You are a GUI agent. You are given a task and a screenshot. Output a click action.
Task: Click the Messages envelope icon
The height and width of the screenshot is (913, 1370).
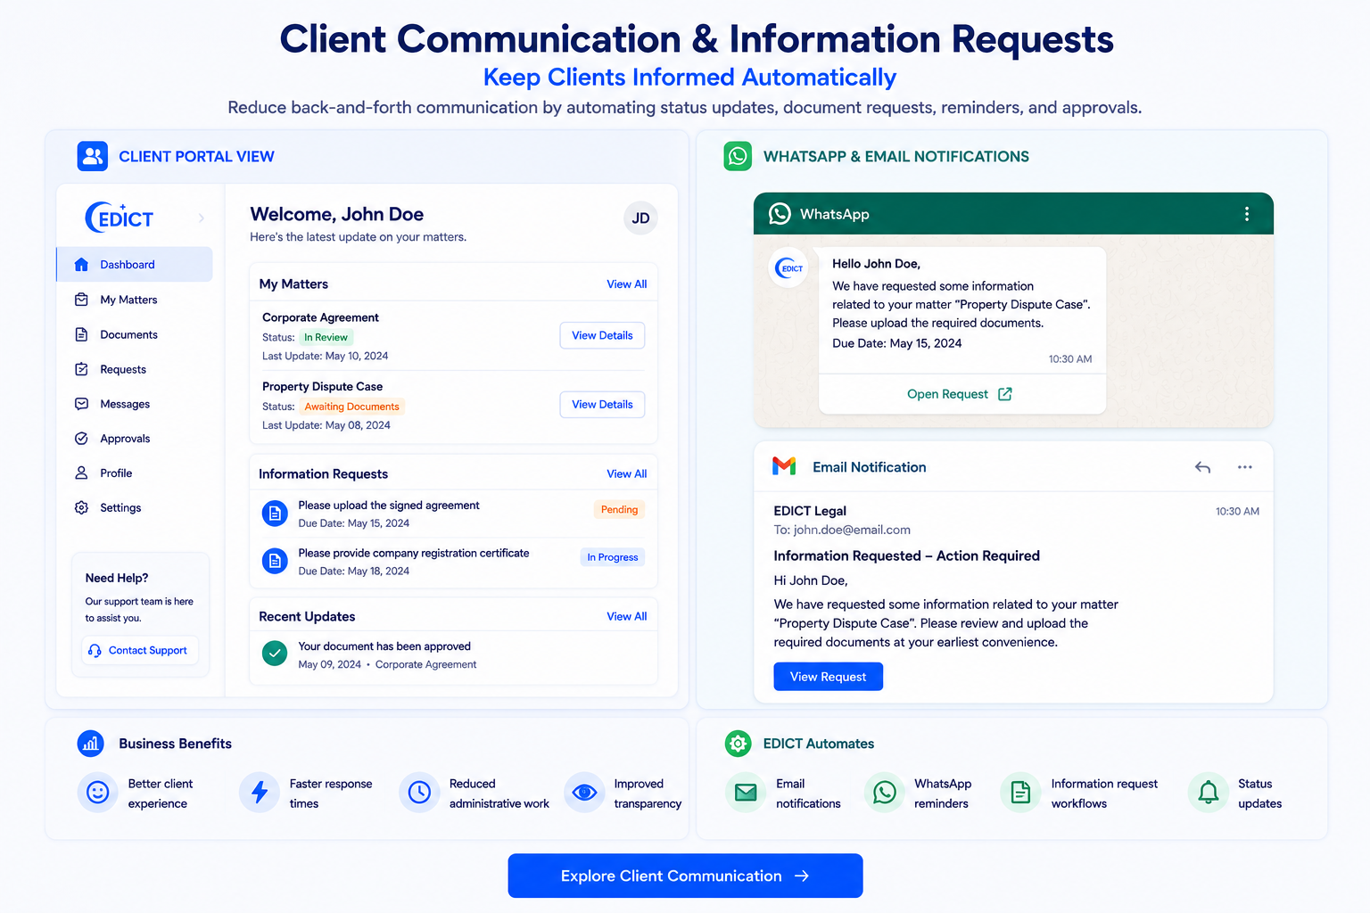coord(81,404)
